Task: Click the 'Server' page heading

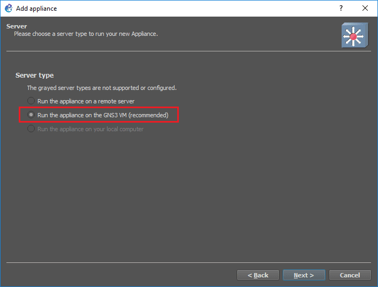Action: point(17,26)
